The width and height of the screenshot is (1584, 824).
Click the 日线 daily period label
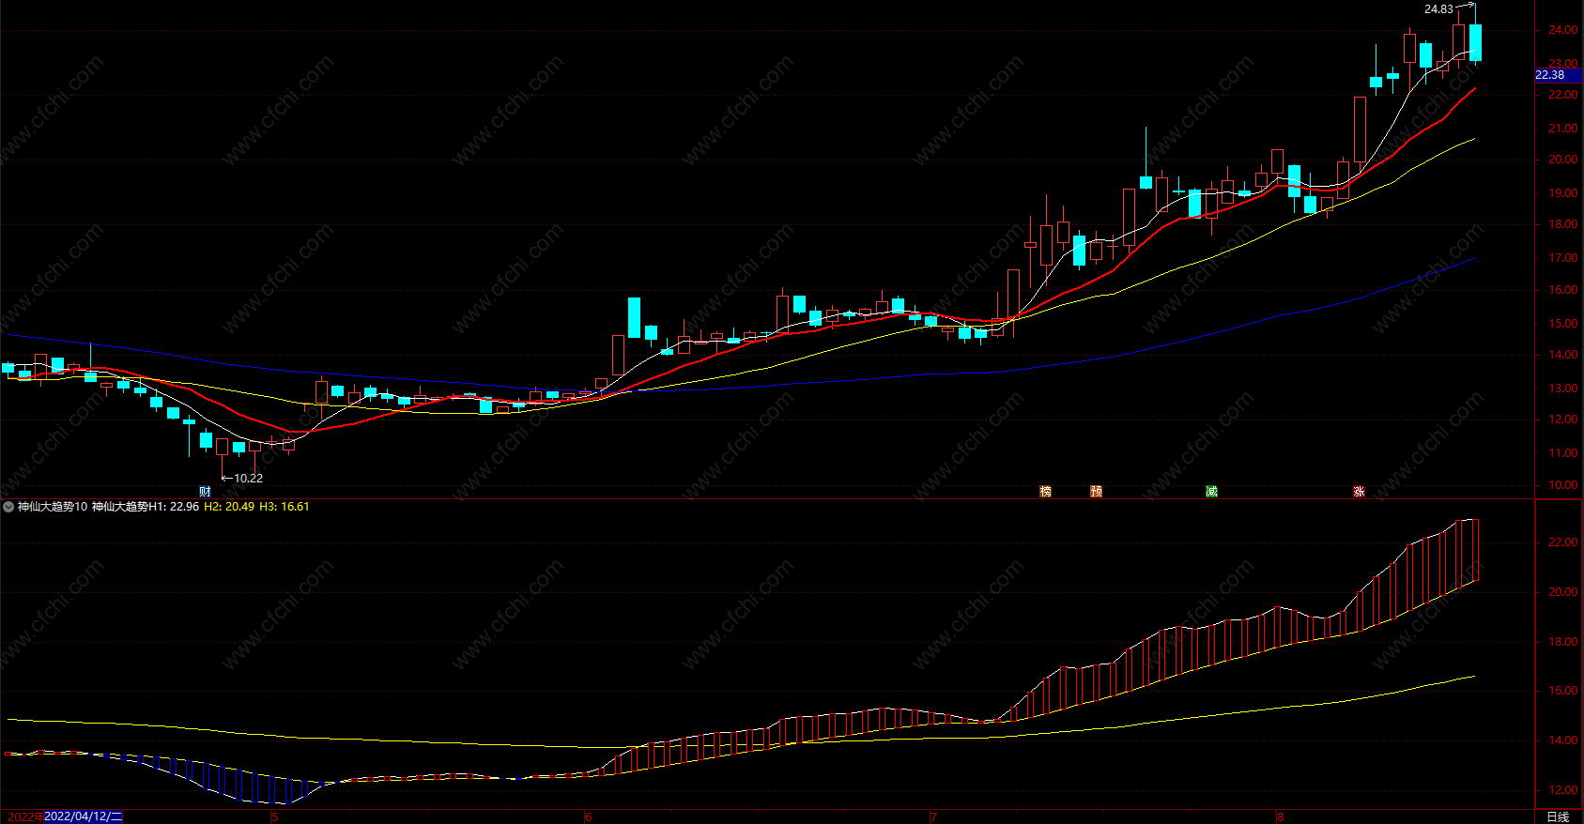pyautogui.click(x=1558, y=816)
